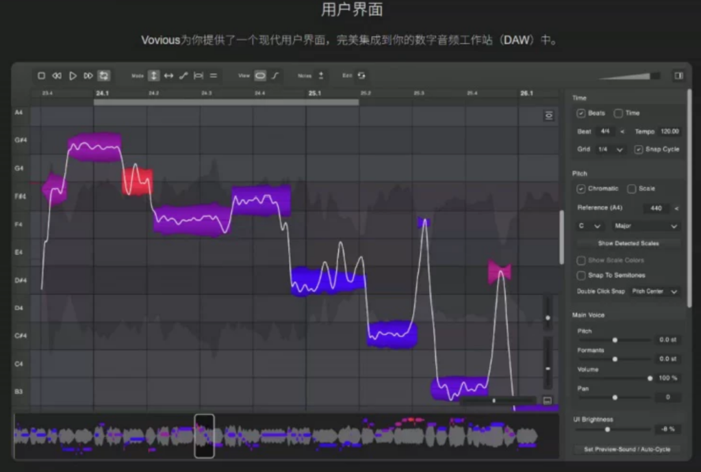Select the vertical pitch mode tool
Image resolution: width=701 pixels, height=472 pixels.
click(x=153, y=76)
